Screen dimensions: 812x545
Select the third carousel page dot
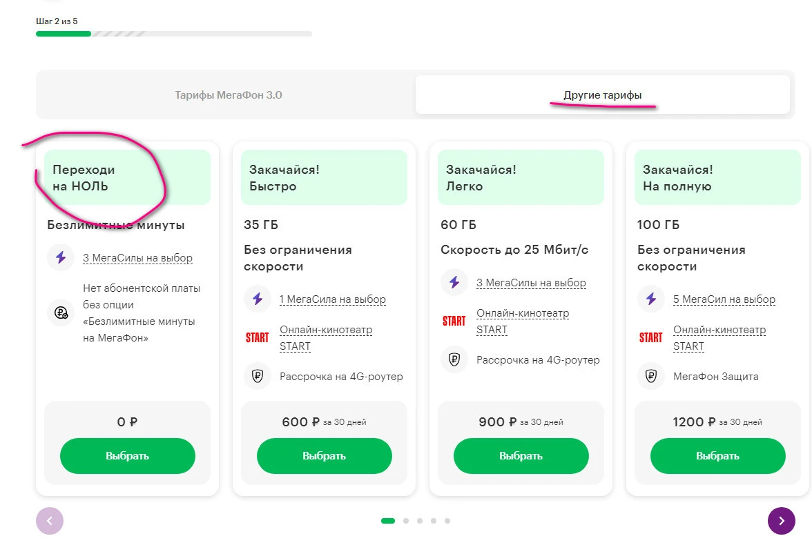pos(420,521)
